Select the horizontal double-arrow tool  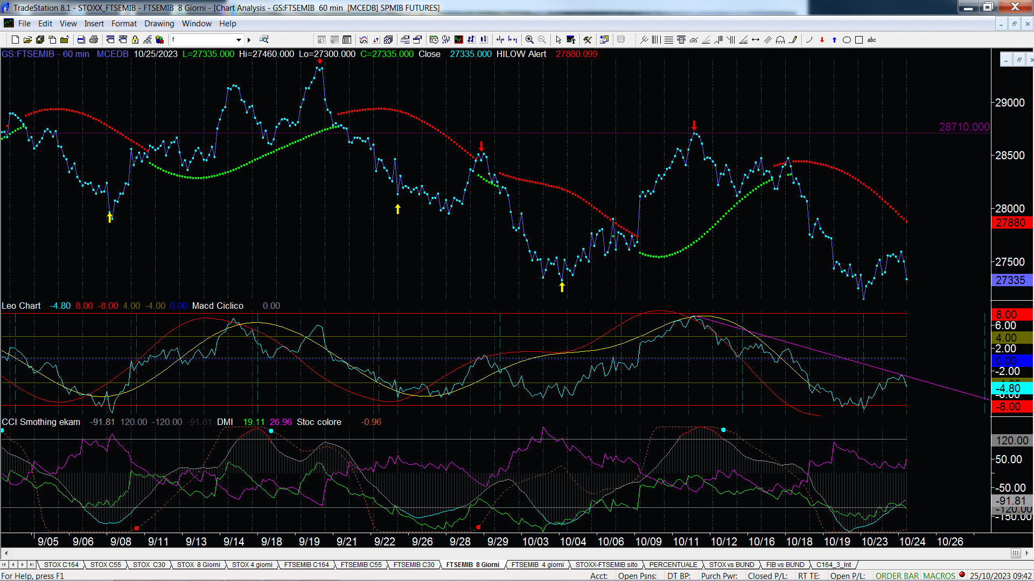click(x=756, y=40)
